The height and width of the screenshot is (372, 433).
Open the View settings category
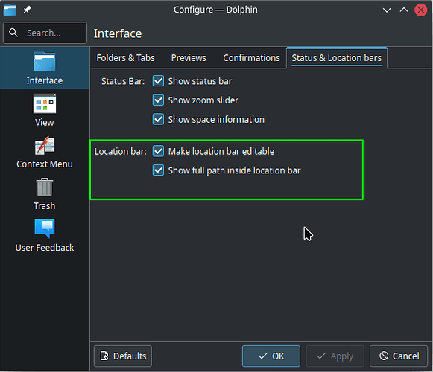tap(45, 110)
